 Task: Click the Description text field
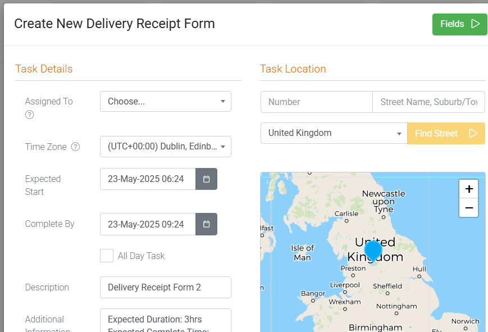[x=166, y=288]
